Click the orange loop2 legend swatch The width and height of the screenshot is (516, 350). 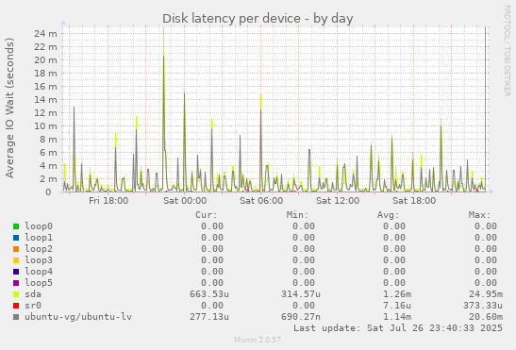click(x=16, y=249)
